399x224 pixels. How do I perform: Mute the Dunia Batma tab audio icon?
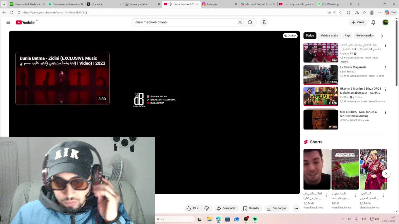(171, 4)
